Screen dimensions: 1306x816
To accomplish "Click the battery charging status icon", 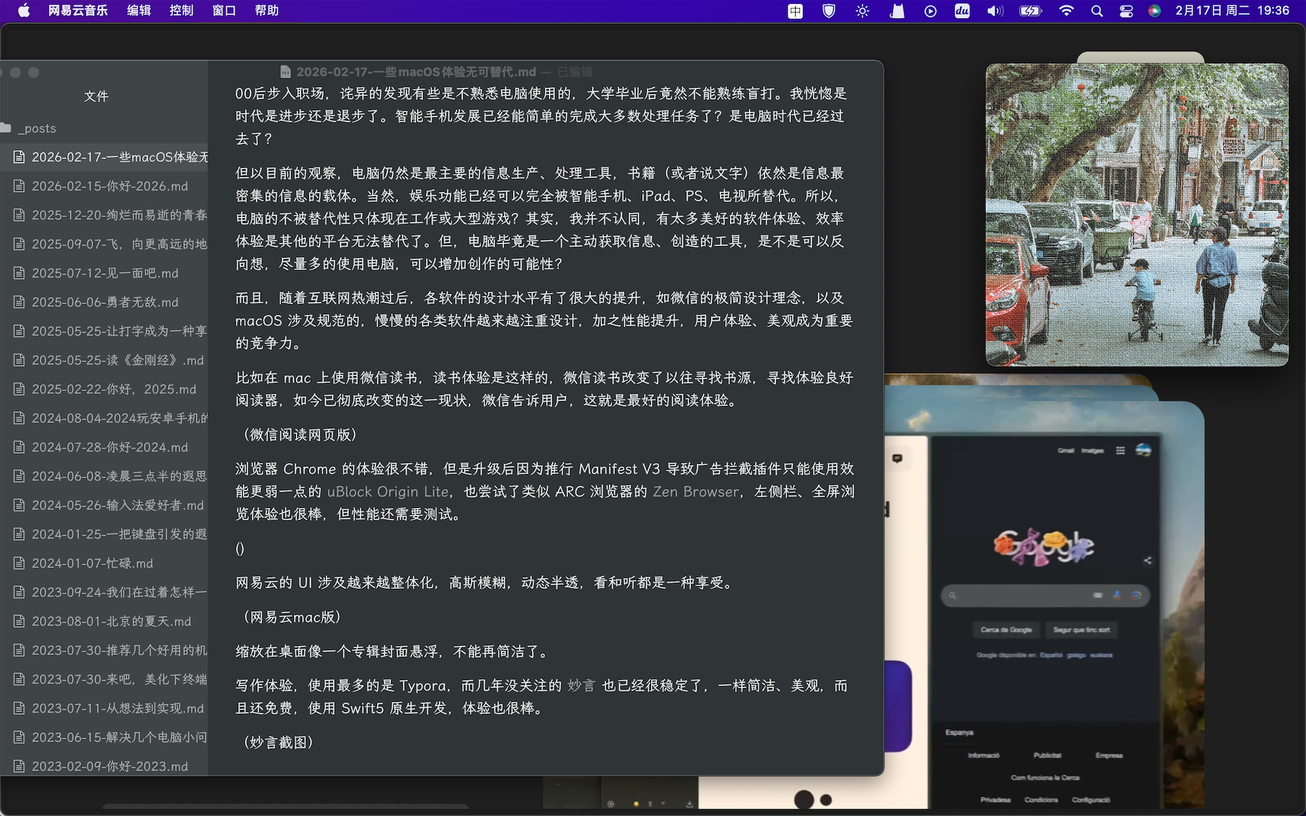I will coord(1031,11).
